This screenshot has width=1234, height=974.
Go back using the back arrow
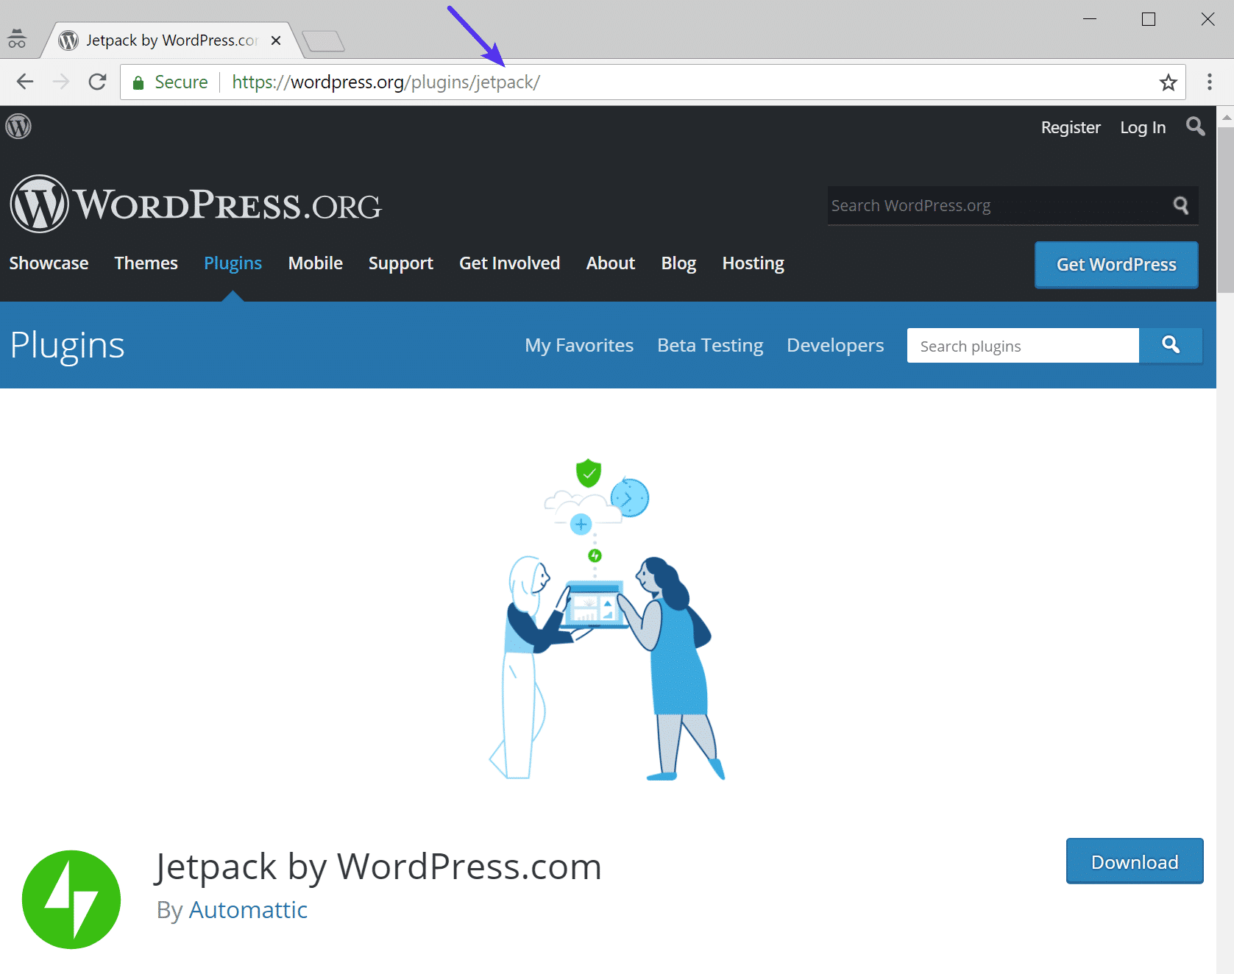pyautogui.click(x=24, y=82)
